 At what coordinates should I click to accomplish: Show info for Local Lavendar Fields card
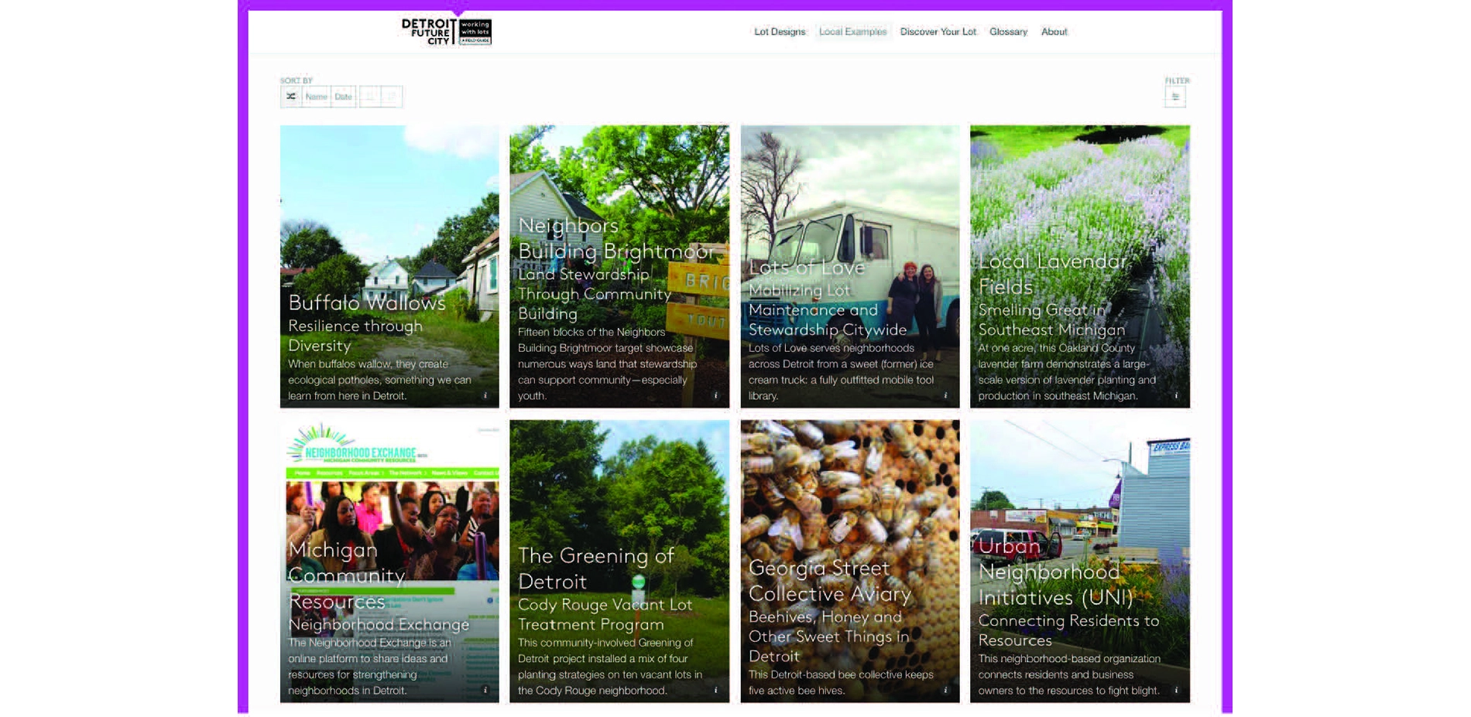(x=1176, y=395)
